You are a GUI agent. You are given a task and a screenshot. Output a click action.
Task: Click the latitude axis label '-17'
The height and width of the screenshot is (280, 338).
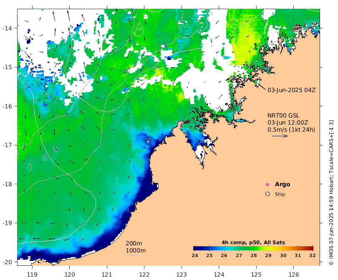coord(7,145)
